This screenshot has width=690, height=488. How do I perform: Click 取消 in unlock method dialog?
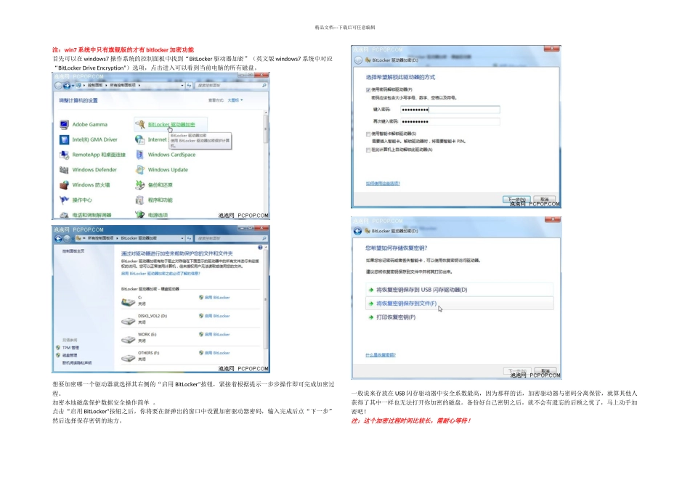(545, 200)
